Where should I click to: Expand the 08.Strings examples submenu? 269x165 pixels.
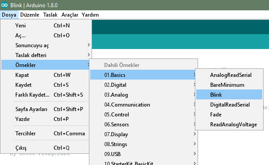pyautogui.click(x=144, y=144)
